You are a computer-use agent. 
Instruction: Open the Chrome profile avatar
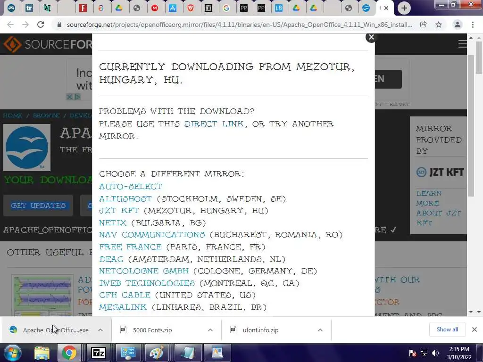(458, 25)
